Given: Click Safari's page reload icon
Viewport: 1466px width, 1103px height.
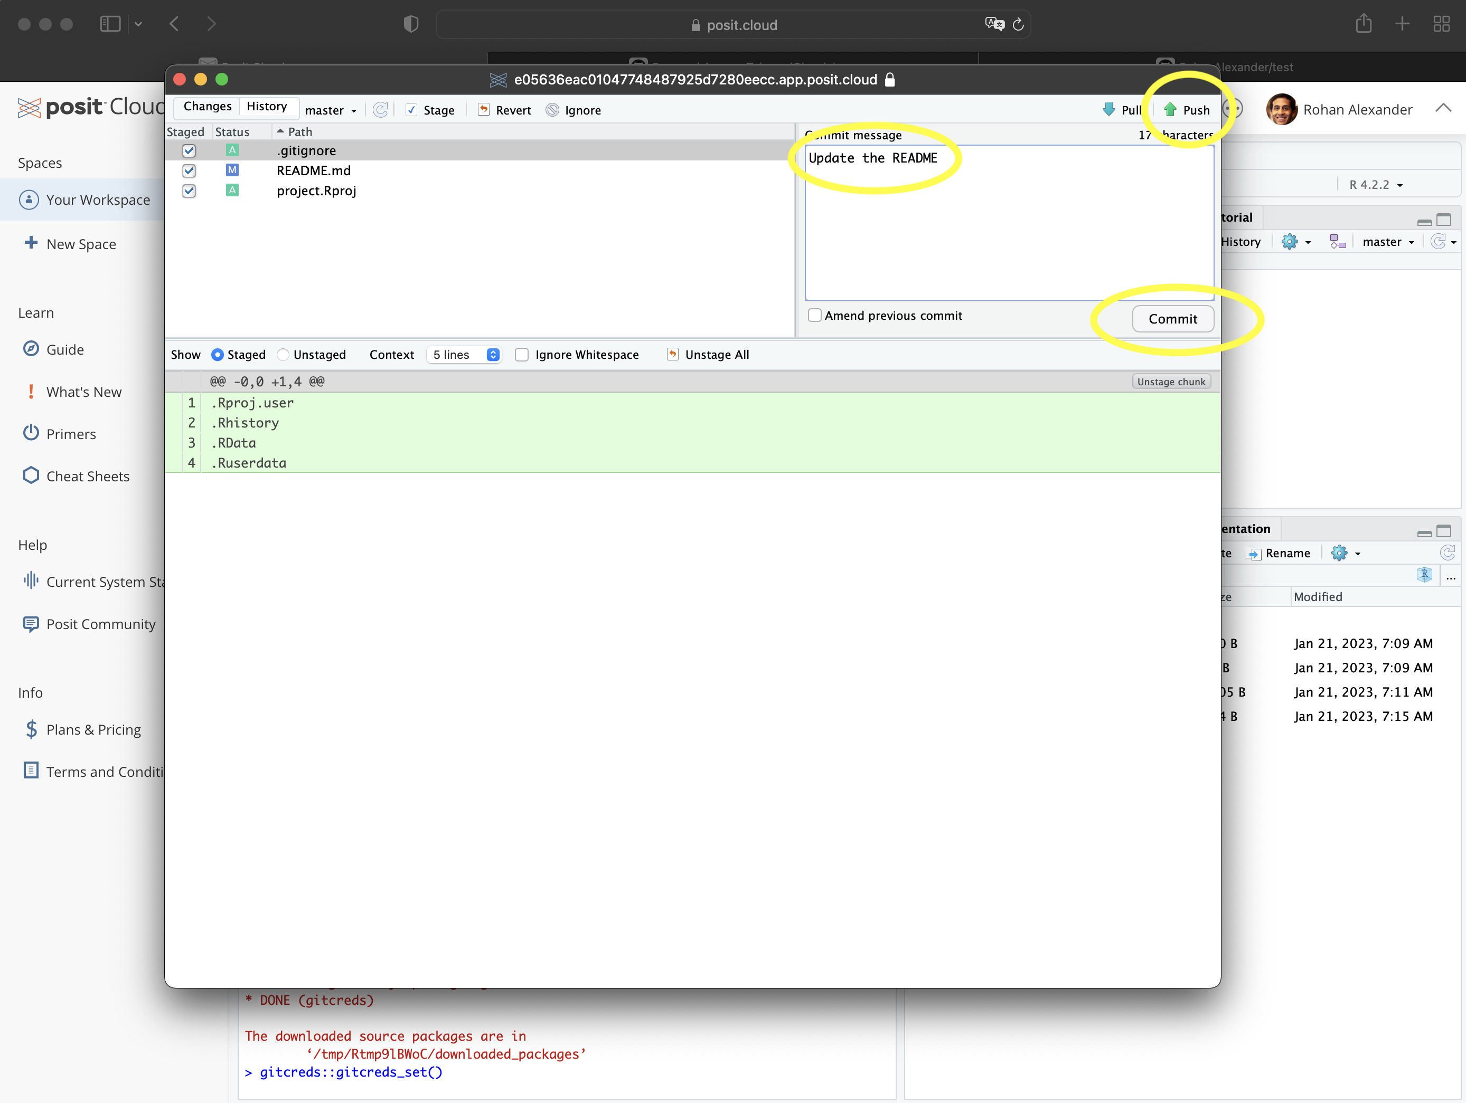Looking at the screenshot, I should [1018, 24].
